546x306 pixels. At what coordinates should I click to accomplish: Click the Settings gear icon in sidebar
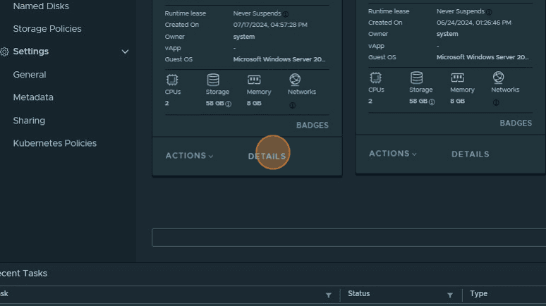[4, 51]
